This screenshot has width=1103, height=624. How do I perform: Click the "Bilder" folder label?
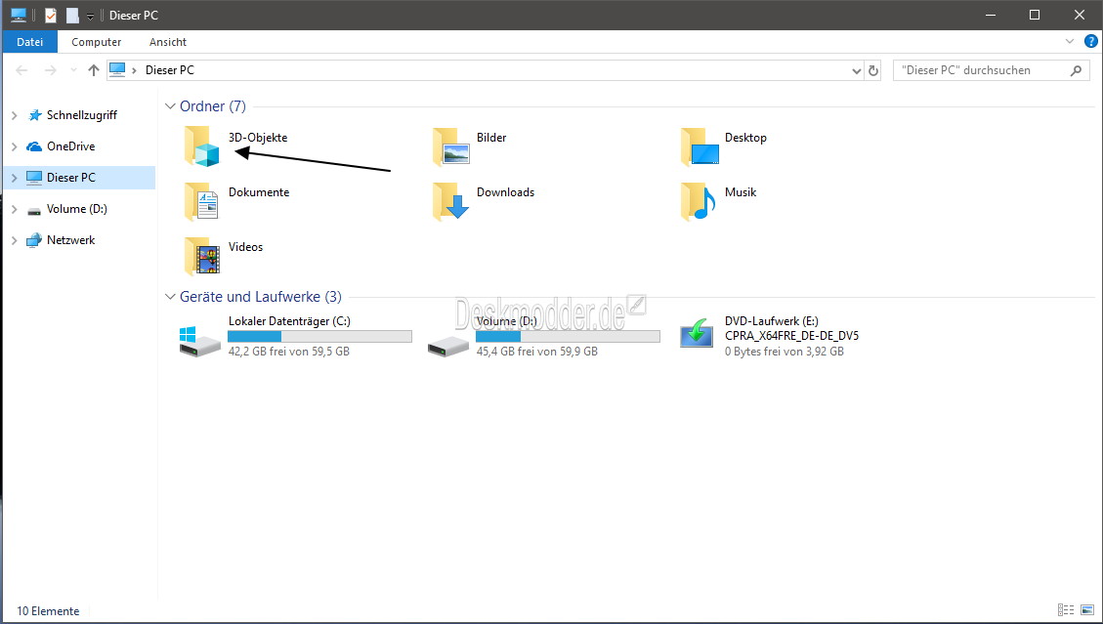[x=491, y=137]
